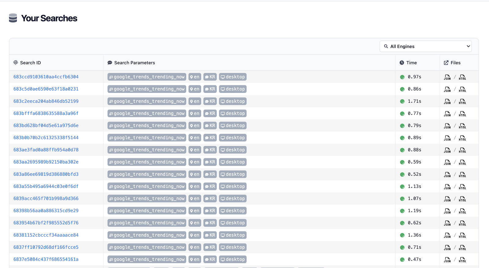
Task: Open search 683b0b70b2c61325338f5144 link
Action: pyautogui.click(x=46, y=138)
